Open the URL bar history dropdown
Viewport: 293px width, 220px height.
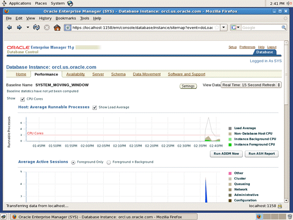point(224,27)
